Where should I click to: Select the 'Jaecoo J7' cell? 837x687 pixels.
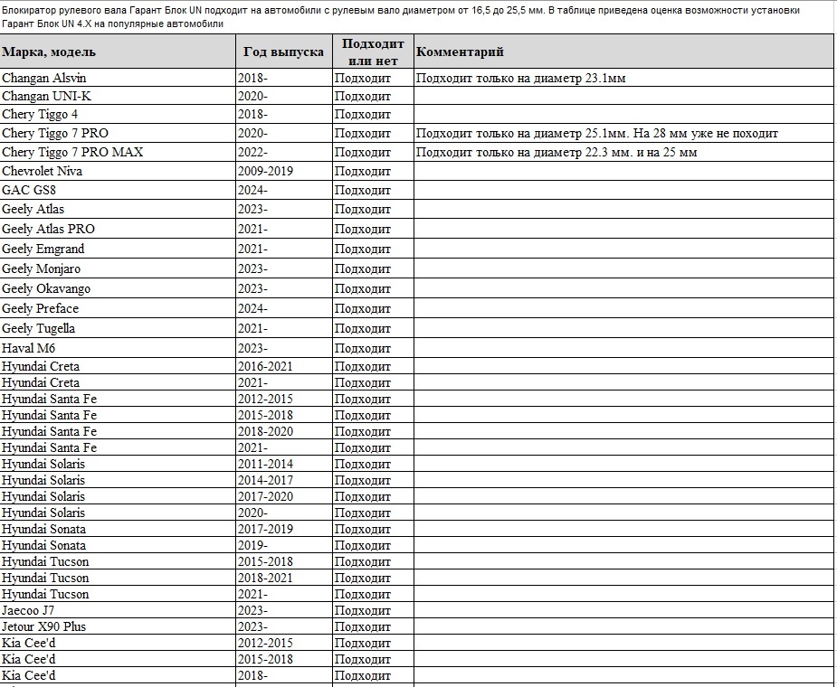pos(118,610)
